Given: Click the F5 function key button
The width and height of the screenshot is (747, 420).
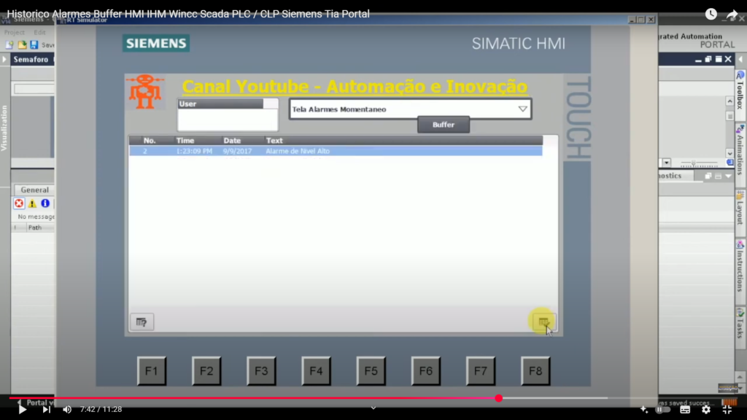Looking at the screenshot, I should [371, 371].
